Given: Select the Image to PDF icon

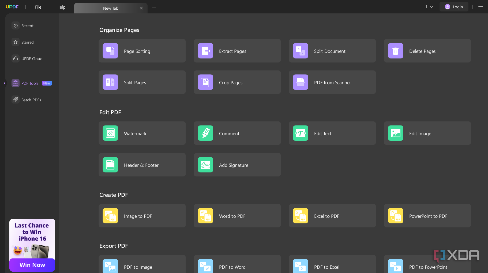Looking at the screenshot, I should pos(110,216).
